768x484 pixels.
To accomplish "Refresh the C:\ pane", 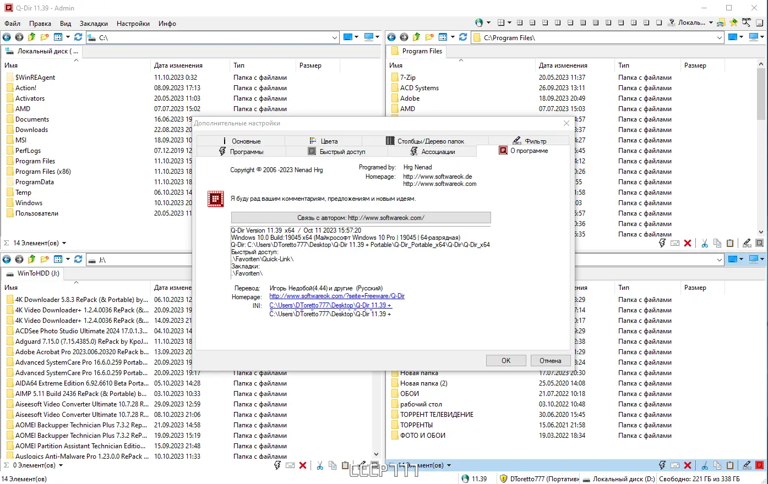I will coord(78,37).
